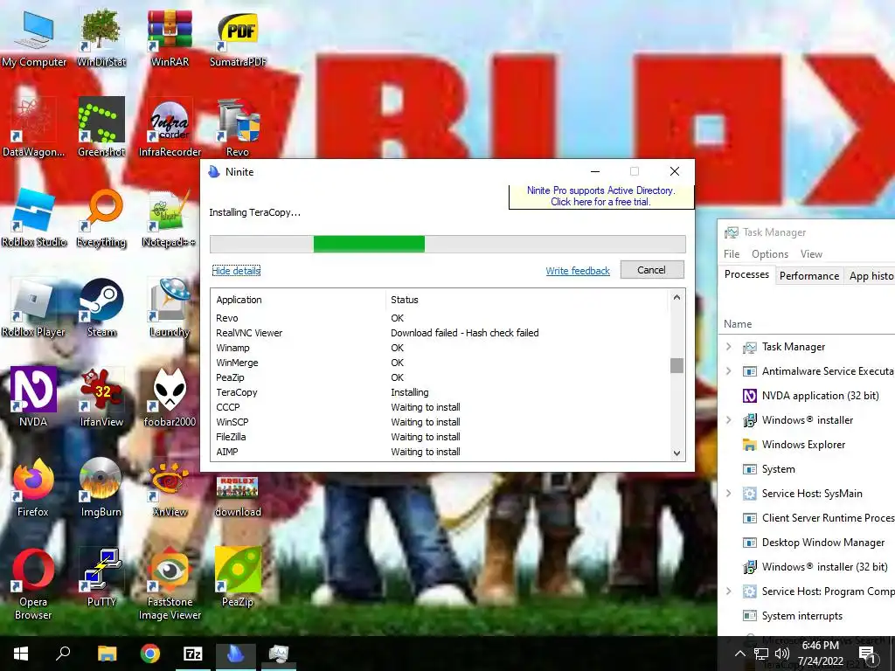
Task: Open File Explorer from the taskbar
Action: 108,654
